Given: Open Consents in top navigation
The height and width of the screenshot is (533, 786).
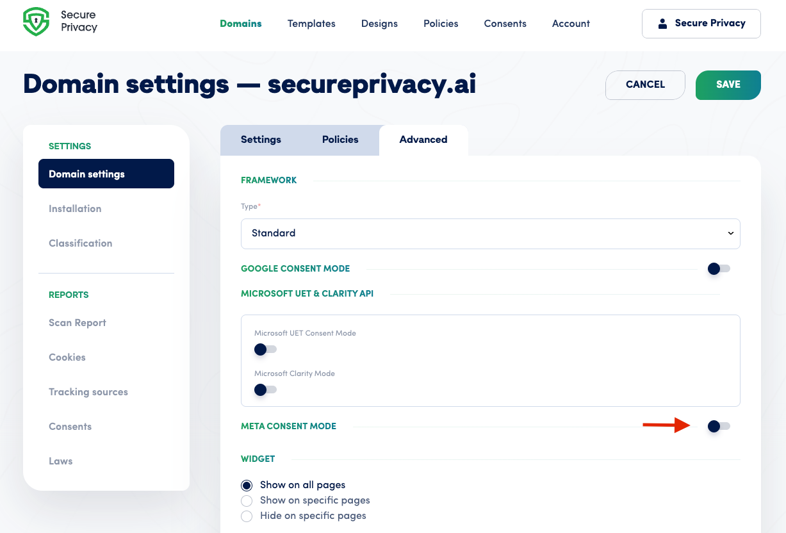Looking at the screenshot, I should click(505, 24).
